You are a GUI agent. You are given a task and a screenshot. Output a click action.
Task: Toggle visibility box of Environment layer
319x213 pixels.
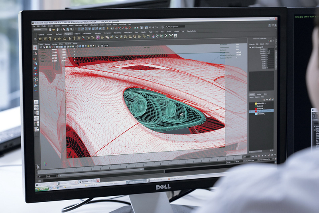(x=250, y=114)
